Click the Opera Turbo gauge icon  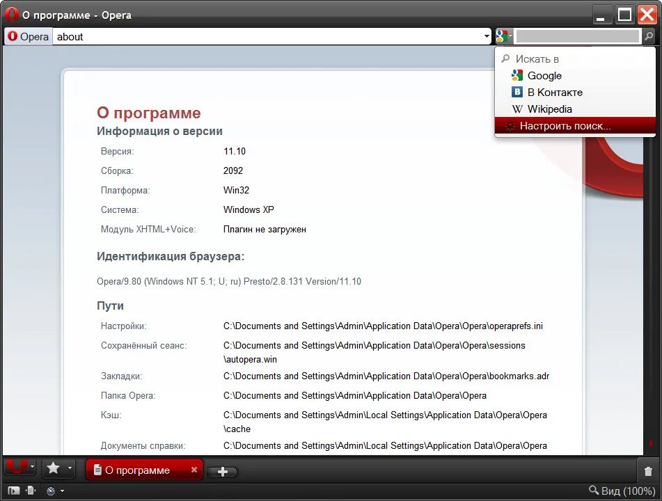coord(51,491)
